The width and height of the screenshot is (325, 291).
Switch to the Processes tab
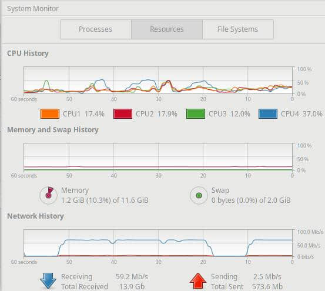coord(96,29)
